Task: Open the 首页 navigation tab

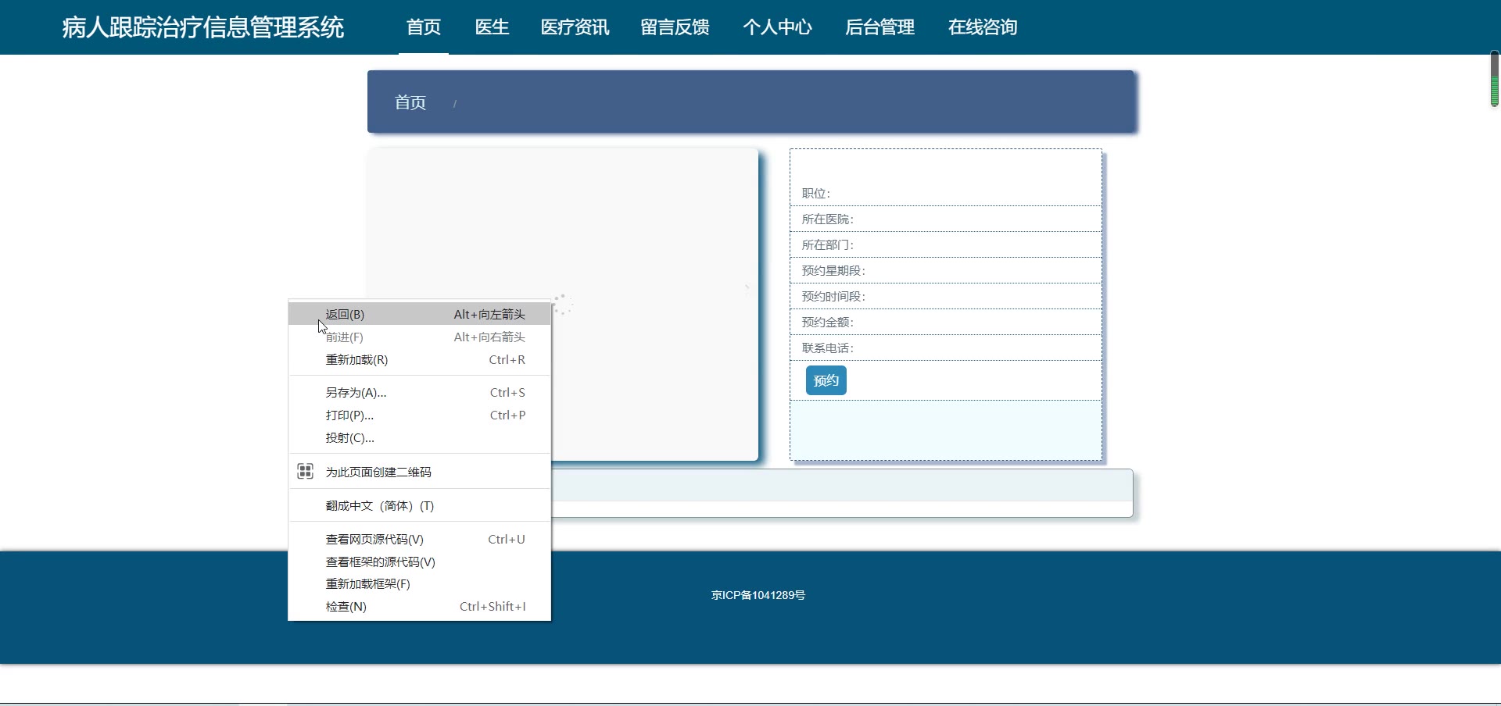Action: 424,27
